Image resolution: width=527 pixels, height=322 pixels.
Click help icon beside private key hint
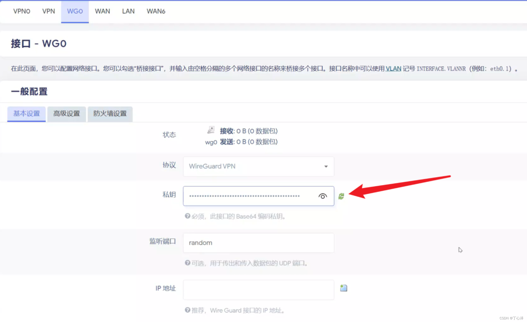187,216
